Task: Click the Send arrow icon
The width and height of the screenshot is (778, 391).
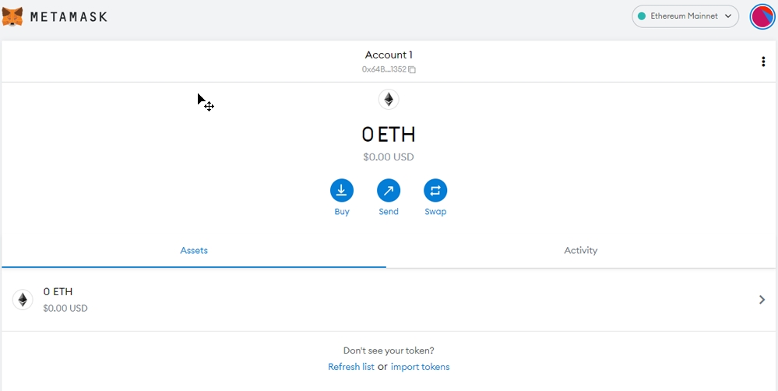Action: tap(389, 190)
